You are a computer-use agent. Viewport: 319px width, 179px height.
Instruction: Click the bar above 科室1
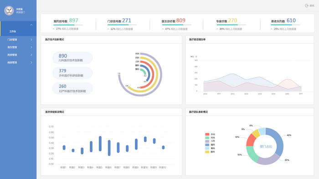coord(64,148)
